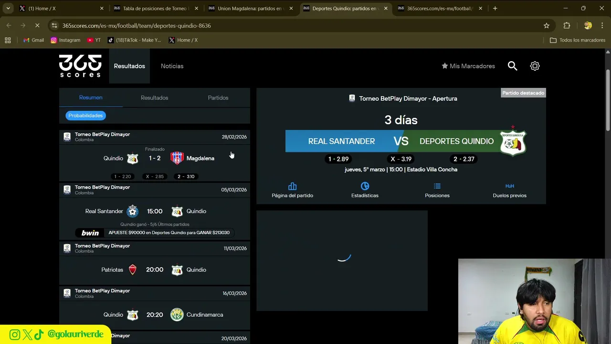Switch to Tabla de posiciones de Torneo tab

[x=156, y=8]
